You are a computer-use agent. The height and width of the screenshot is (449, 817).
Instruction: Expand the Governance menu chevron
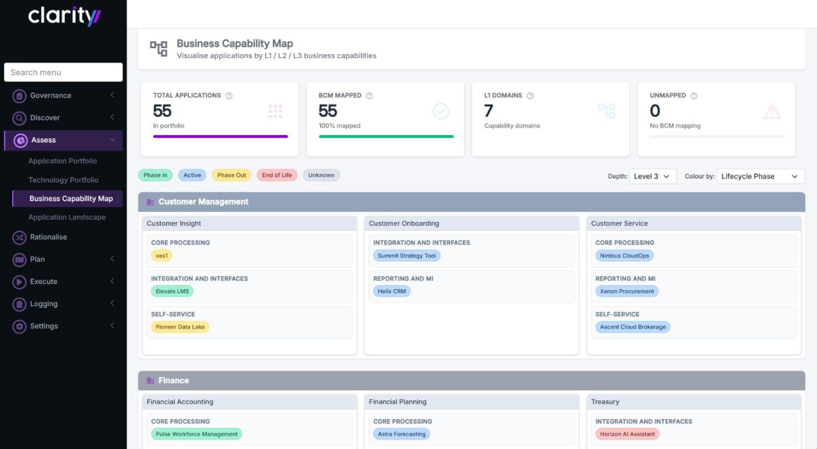pyautogui.click(x=112, y=95)
